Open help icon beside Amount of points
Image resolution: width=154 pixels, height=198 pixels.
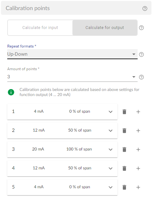[141, 77]
